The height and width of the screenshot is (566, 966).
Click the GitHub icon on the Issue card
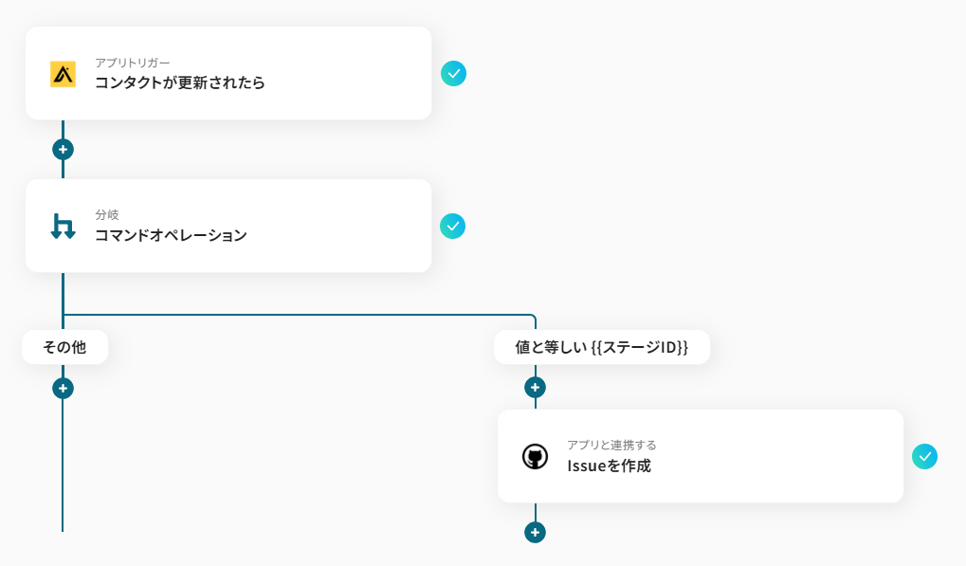pyautogui.click(x=534, y=456)
